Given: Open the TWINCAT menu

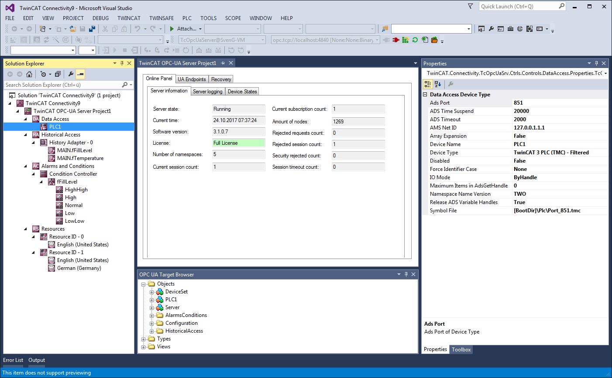Looking at the screenshot, I should click(129, 18).
